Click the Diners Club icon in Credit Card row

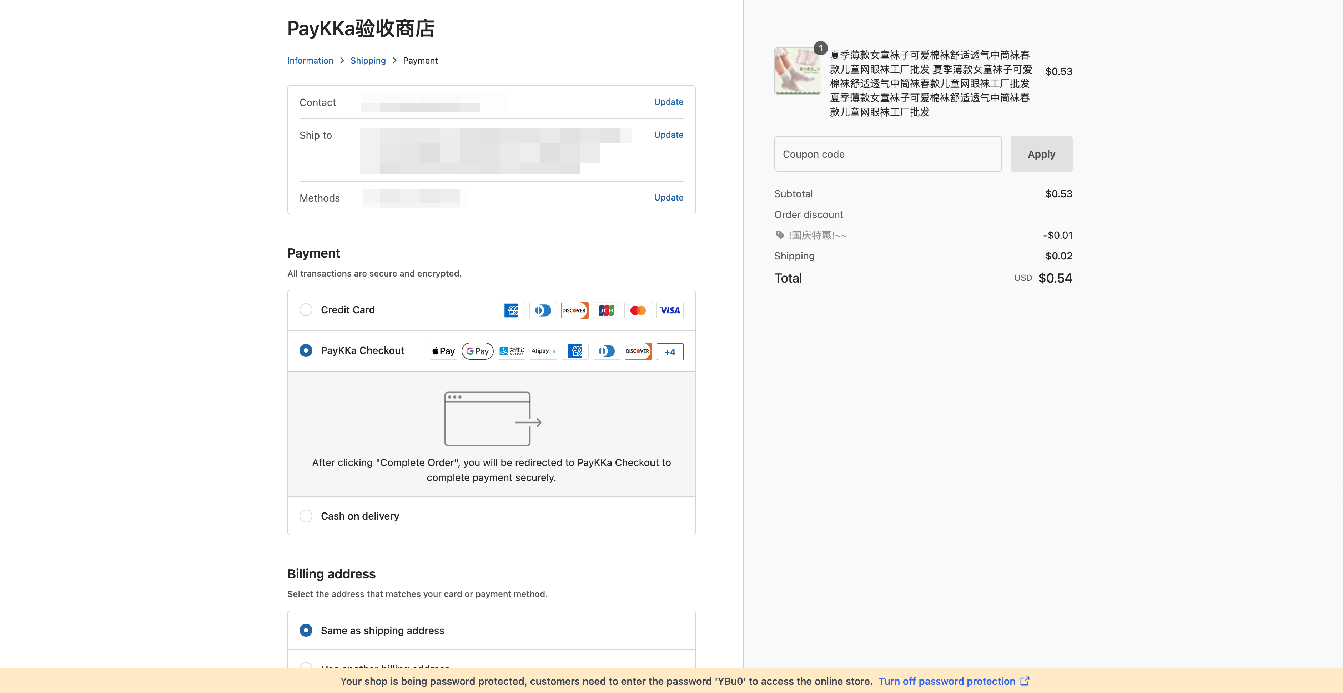coord(543,310)
